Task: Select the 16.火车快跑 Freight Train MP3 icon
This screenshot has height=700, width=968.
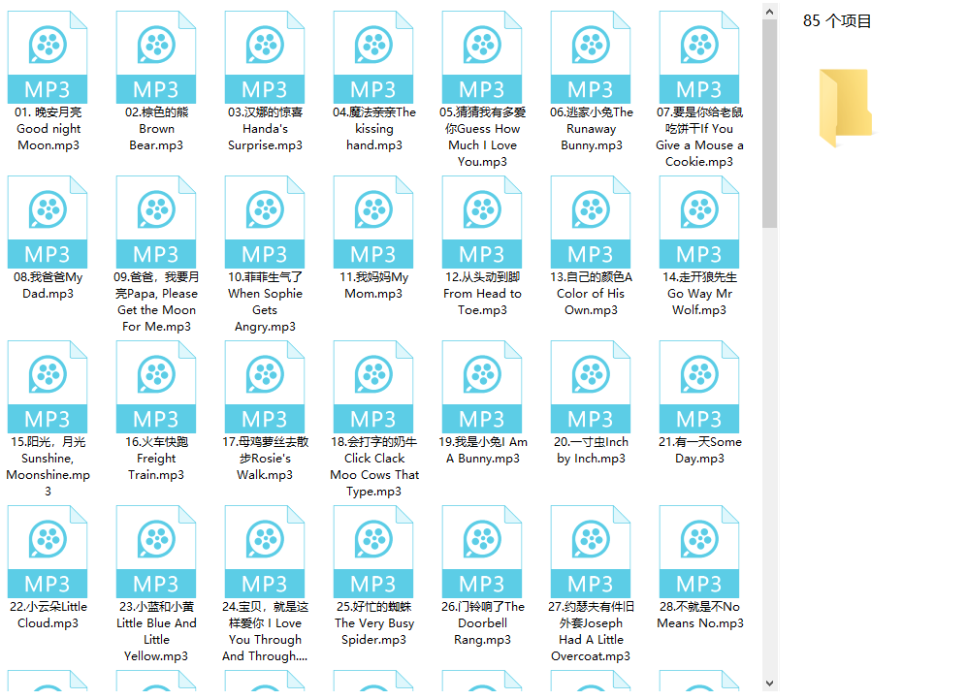Action: 156,387
